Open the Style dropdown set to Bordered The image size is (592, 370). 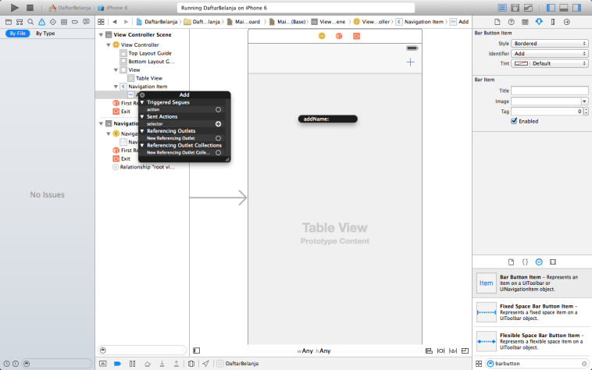coord(549,44)
